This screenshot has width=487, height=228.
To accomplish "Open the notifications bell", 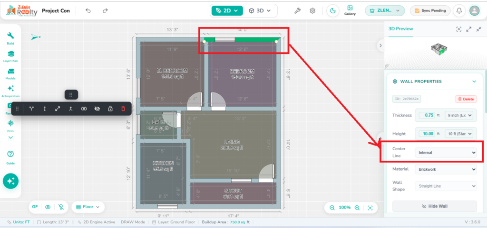I will click(459, 11).
